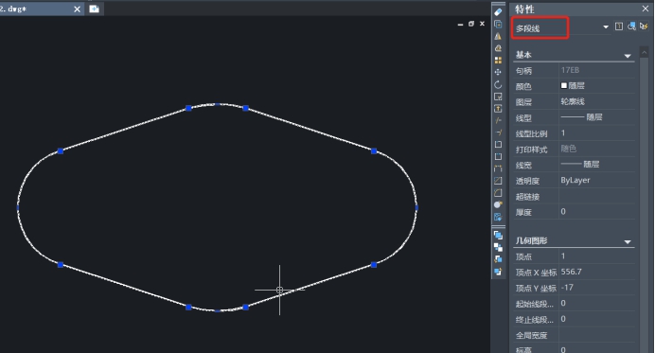
Task: Select the Erase tool in modify toolbar
Action: tap(498, 12)
